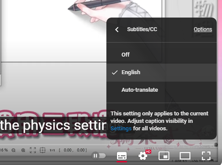Activate the miniplayer button

pyautogui.click(x=164, y=156)
